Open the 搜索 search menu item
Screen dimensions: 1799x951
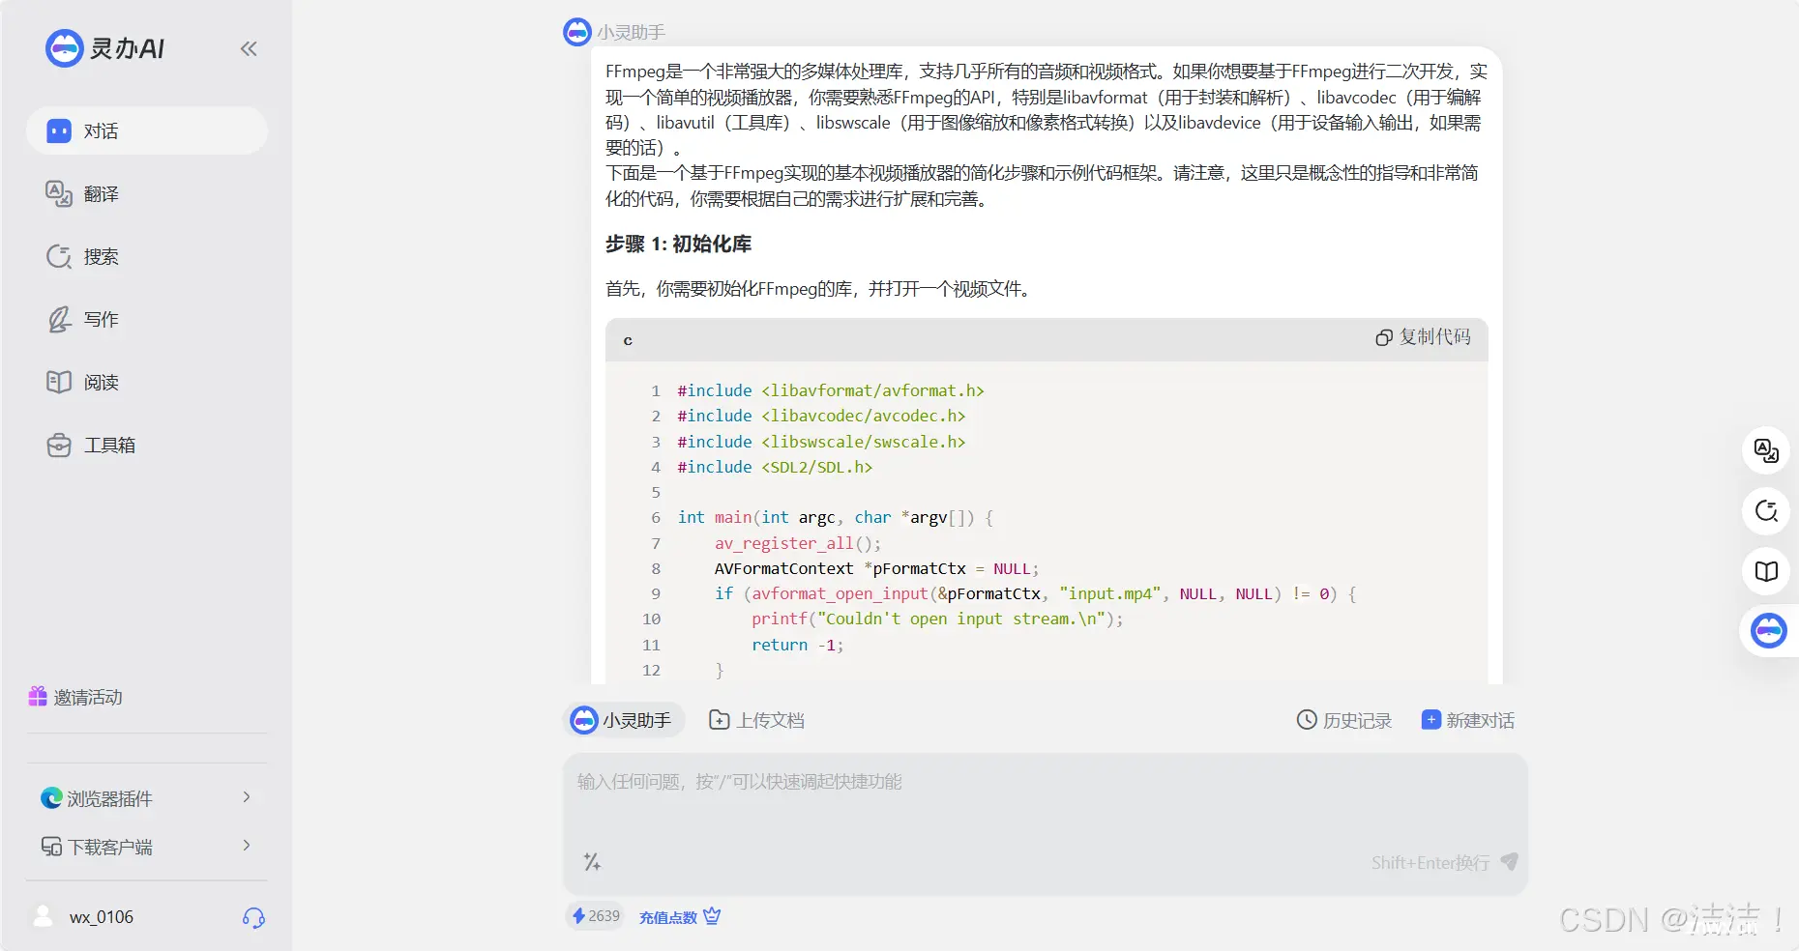[147, 256]
